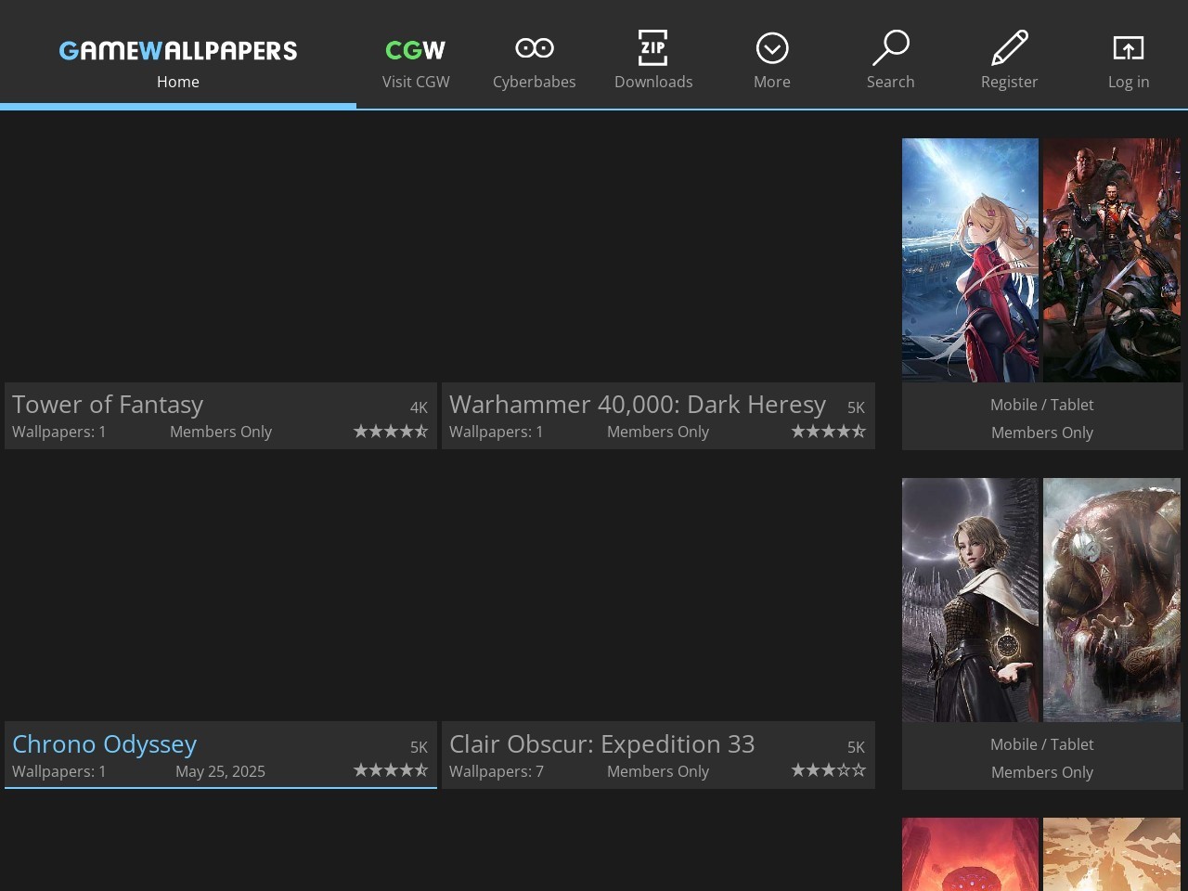Image resolution: width=1188 pixels, height=891 pixels.
Task: Open the CGW logo icon
Action: pyautogui.click(x=416, y=50)
